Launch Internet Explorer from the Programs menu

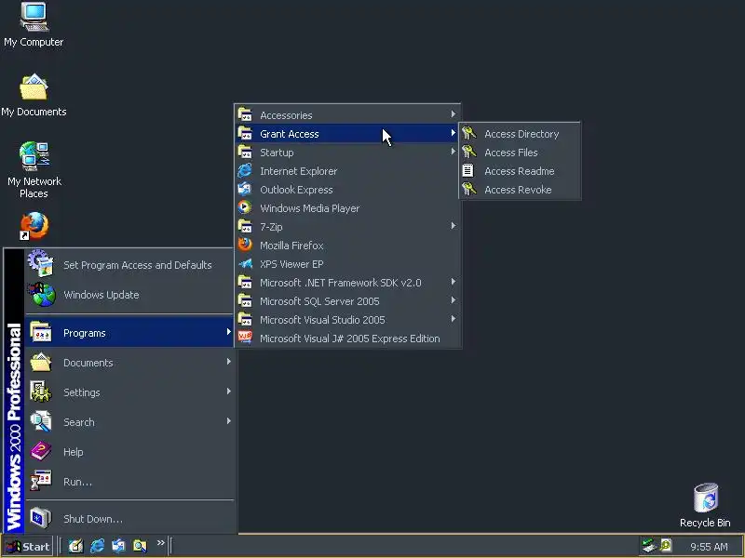(347, 171)
